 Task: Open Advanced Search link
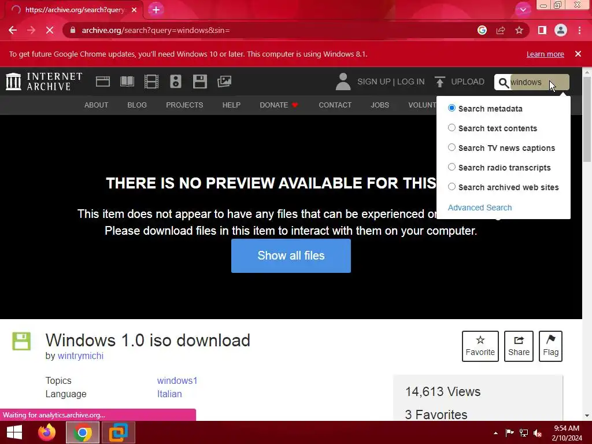pyautogui.click(x=480, y=208)
